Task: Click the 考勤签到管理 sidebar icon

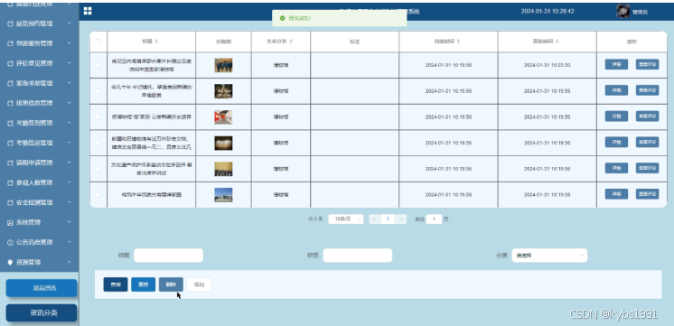Action: (10, 124)
